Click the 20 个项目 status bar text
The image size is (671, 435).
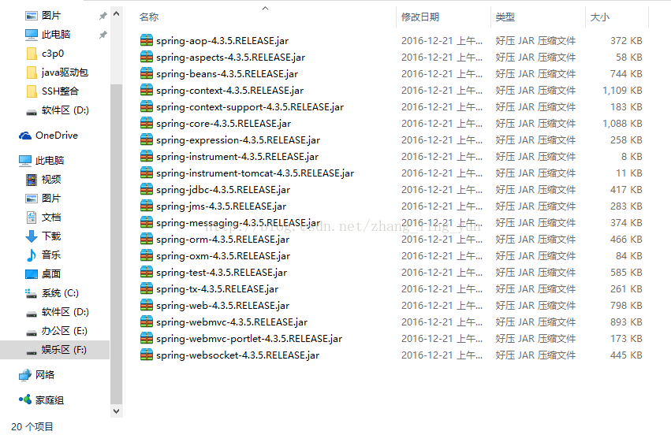(x=32, y=426)
